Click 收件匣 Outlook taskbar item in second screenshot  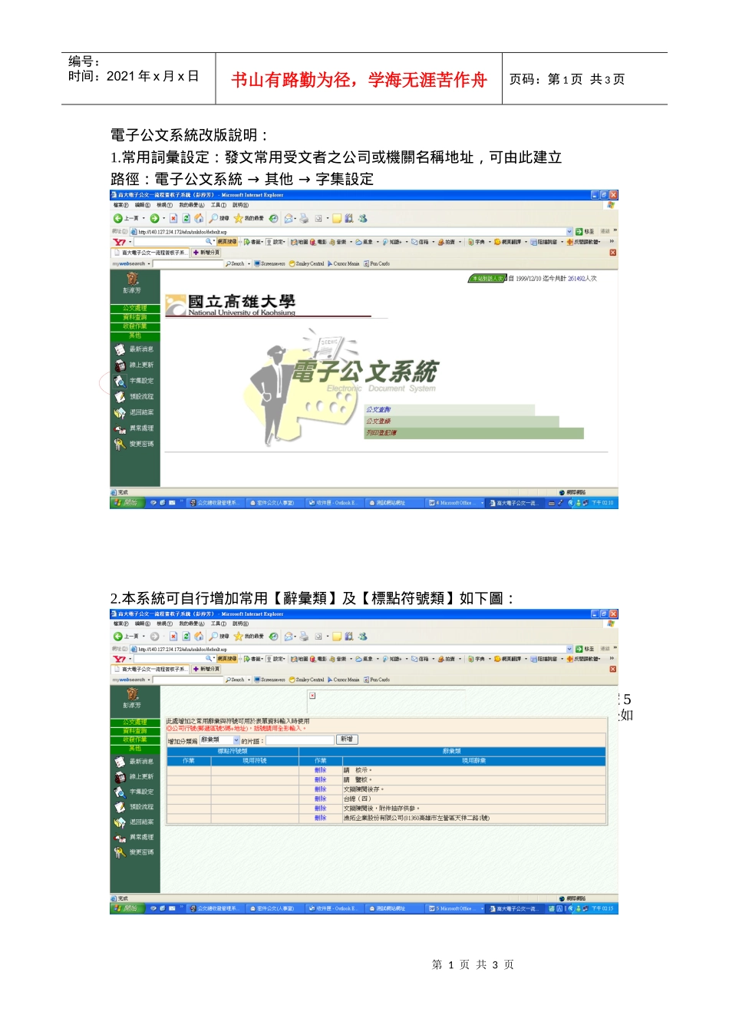tap(334, 908)
